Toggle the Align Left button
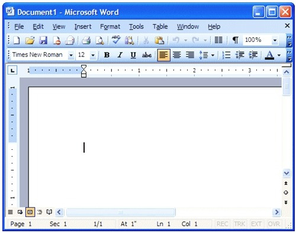The image size is (296, 233). point(164,55)
